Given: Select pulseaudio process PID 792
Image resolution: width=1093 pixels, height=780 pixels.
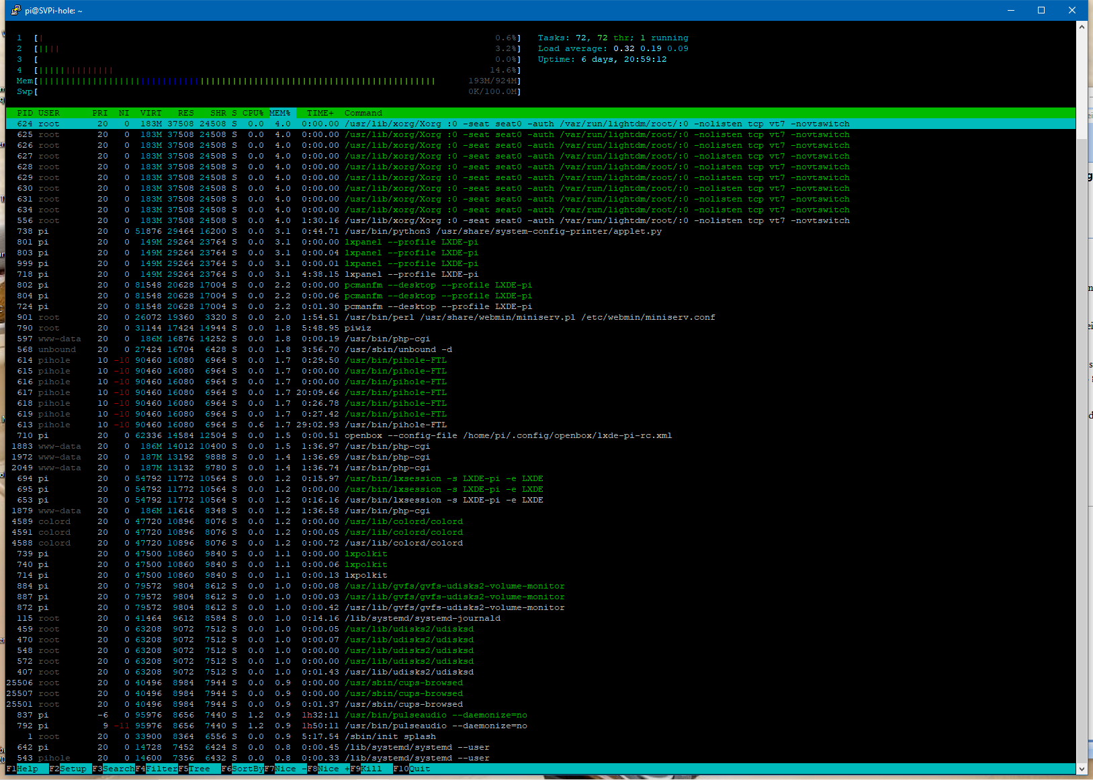Looking at the screenshot, I should 541,726.
